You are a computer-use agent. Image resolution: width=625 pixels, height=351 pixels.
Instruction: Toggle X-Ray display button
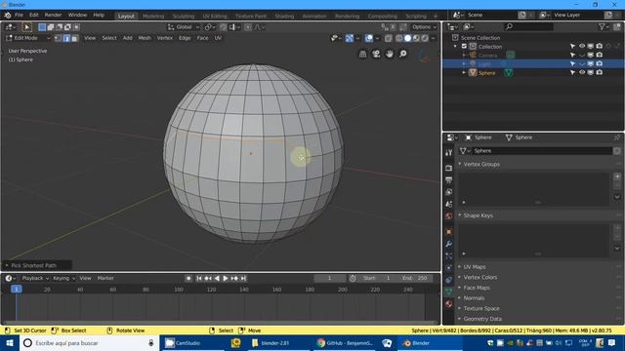[x=389, y=38]
